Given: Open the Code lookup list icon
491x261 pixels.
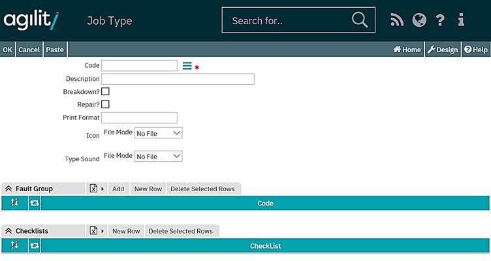Looking at the screenshot, I should [187, 66].
